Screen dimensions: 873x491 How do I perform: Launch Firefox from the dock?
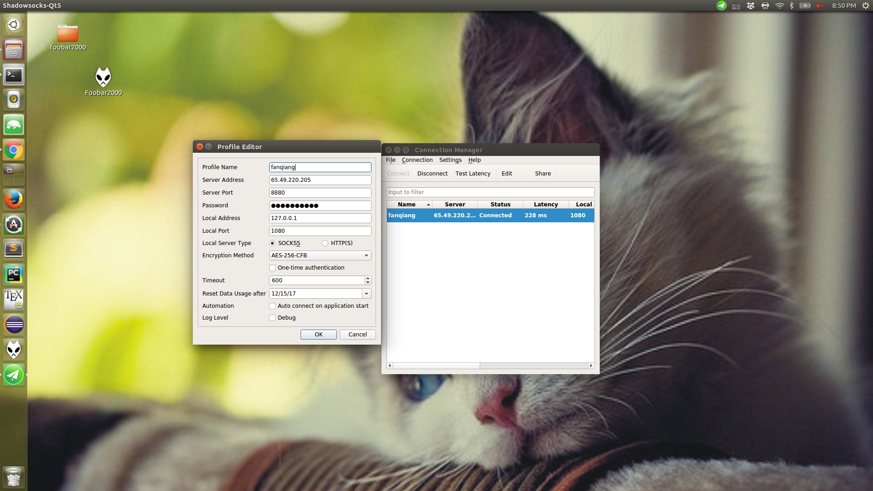[x=14, y=200]
